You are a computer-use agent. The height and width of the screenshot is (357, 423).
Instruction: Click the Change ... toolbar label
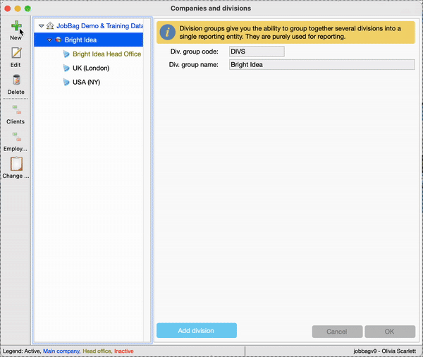click(16, 176)
